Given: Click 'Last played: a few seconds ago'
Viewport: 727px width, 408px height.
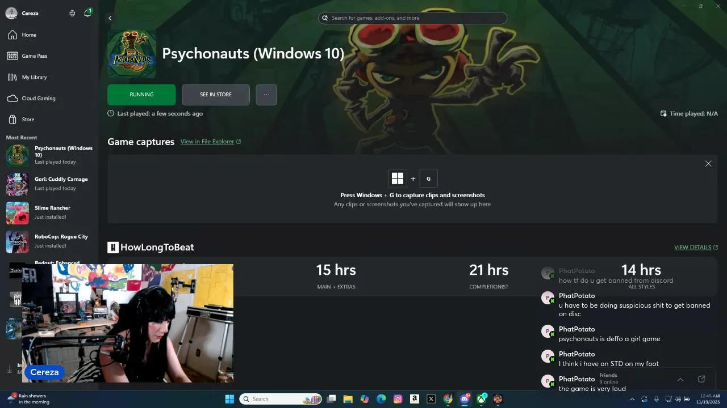Looking at the screenshot, I should click(155, 114).
